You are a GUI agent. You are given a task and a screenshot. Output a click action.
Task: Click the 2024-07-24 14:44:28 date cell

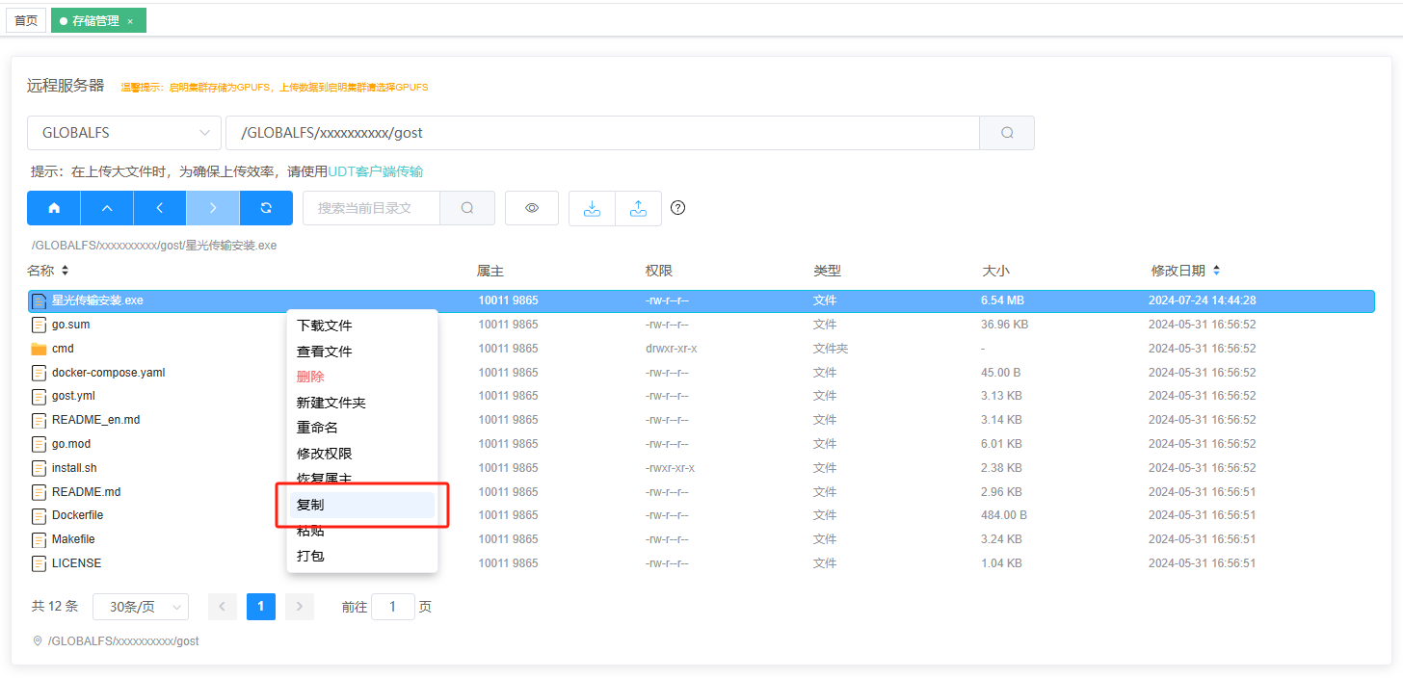[x=1202, y=300]
